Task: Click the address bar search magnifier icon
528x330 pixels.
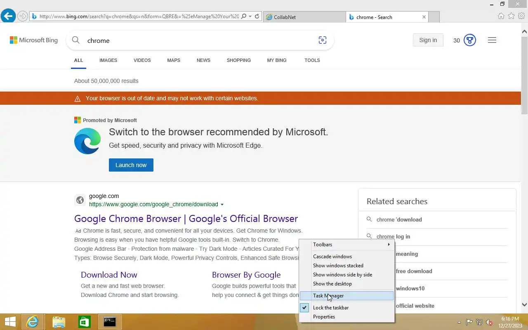Action: [x=244, y=16]
